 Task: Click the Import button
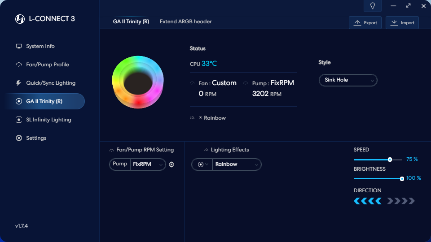point(402,23)
